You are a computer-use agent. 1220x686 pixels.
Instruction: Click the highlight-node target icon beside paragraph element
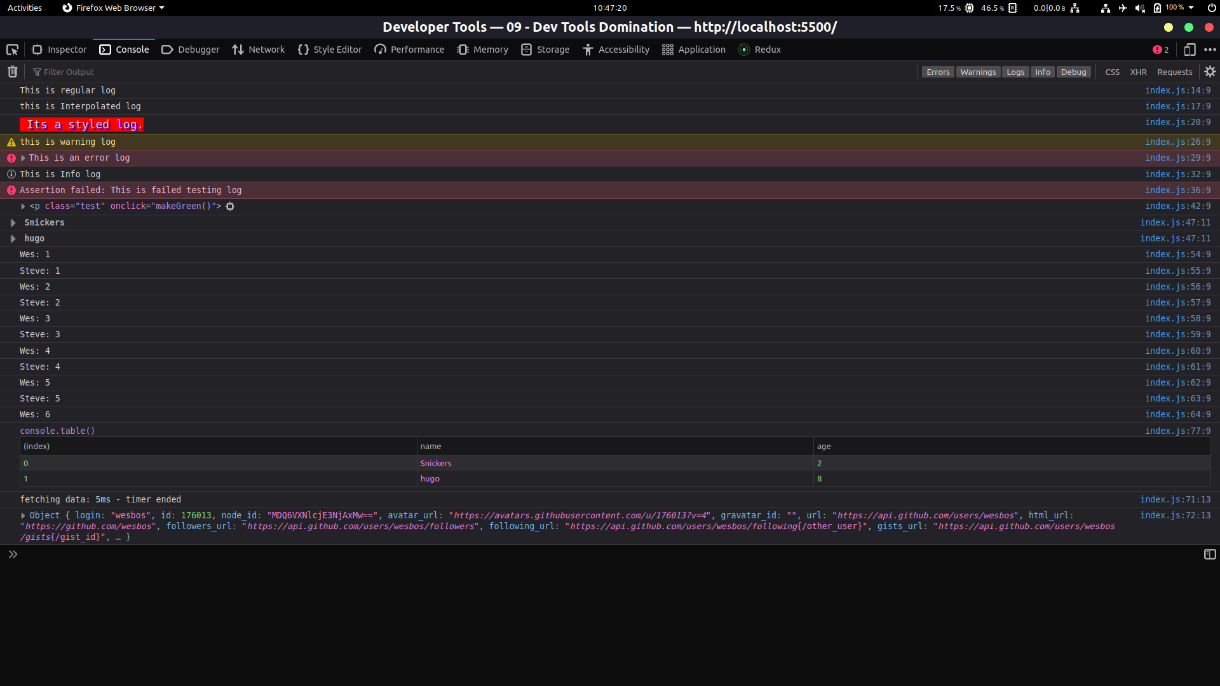tap(230, 206)
